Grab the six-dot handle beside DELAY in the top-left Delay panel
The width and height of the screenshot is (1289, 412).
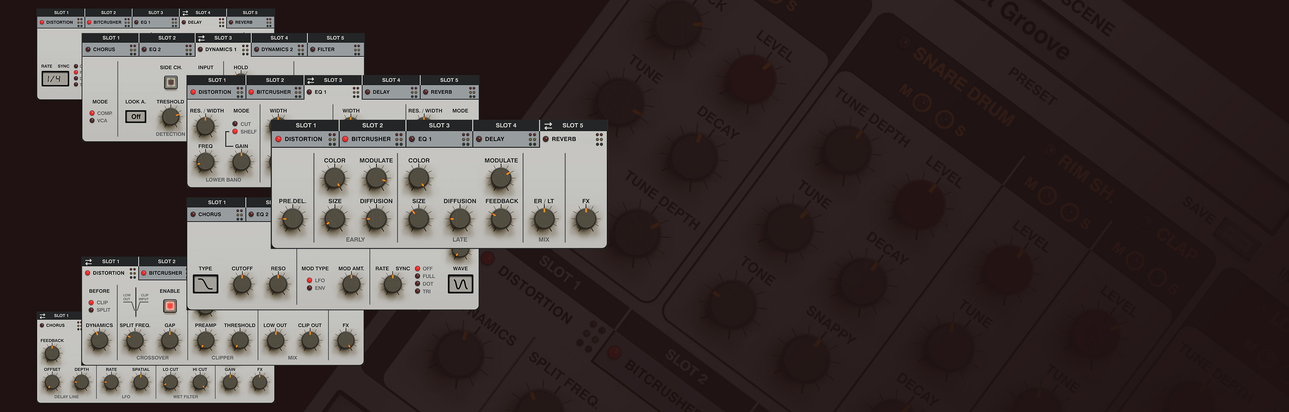click(x=222, y=22)
